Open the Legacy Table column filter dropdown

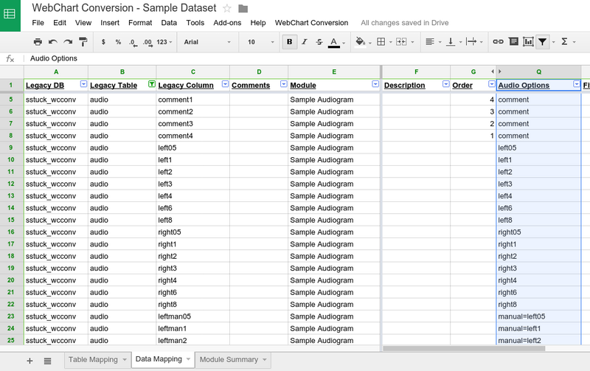(x=152, y=85)
